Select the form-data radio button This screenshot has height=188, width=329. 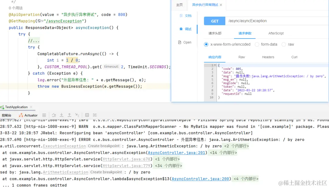257,44
